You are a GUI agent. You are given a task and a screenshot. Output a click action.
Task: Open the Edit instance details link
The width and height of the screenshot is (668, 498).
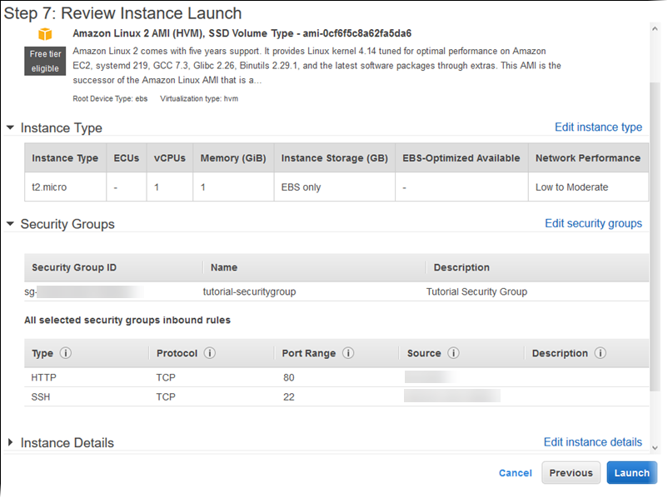click(x=592, y=442)
